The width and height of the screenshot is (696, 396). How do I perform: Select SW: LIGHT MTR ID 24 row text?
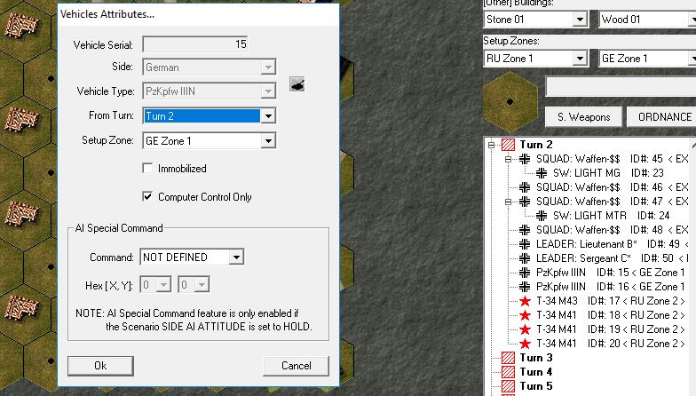(x=611, y=216)
